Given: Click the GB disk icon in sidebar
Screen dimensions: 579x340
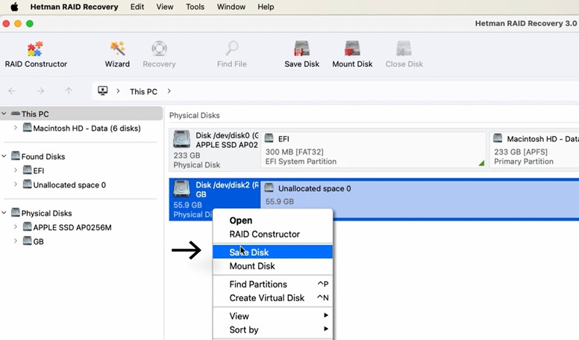Looking at the screenshot, I should pos(27,241).
